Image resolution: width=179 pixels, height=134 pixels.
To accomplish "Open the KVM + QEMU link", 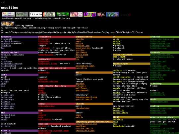I will click(x=119, y=57).
